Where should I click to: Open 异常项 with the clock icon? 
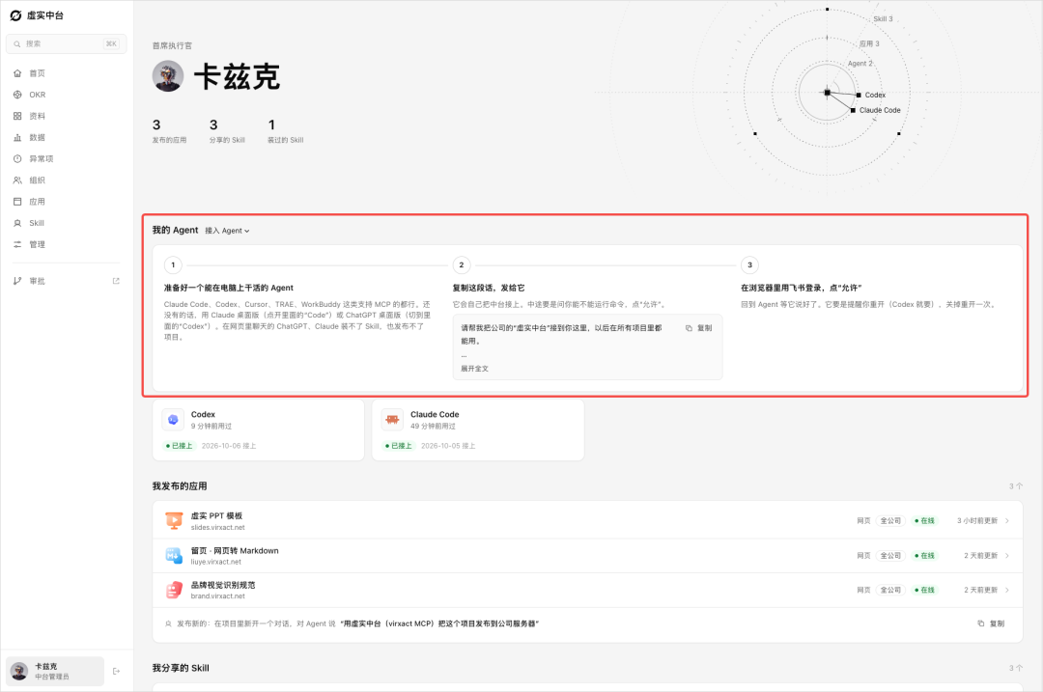pos(17,159)
